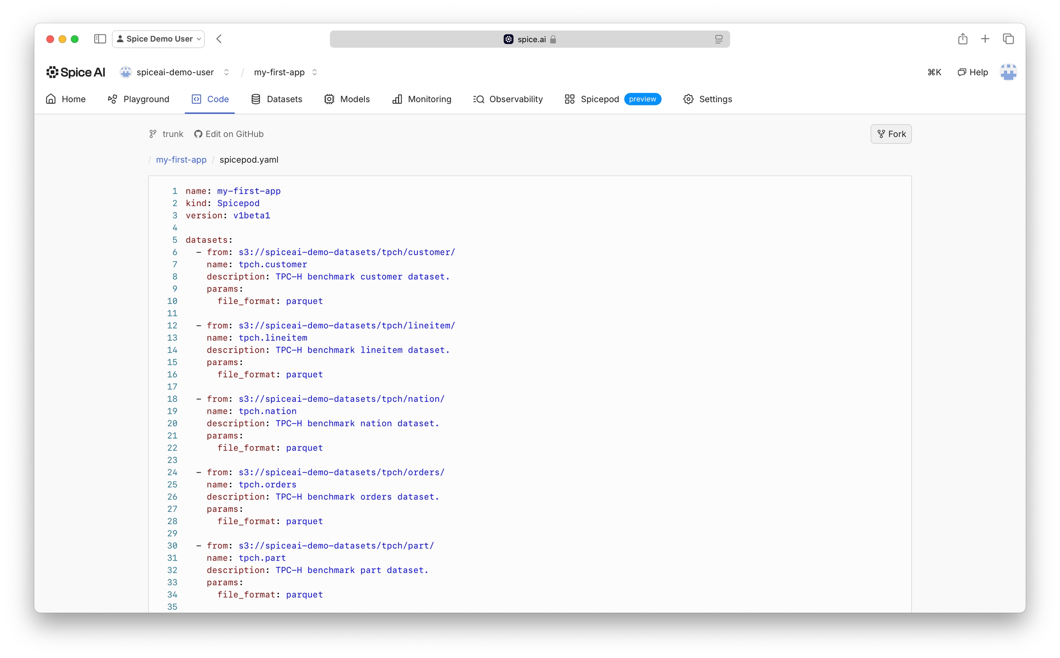Image resolution: width=1060 pixels, height=658 pixels.
Task: Expand the Spice Demo User profile dropdown
Action: (158, 39)
